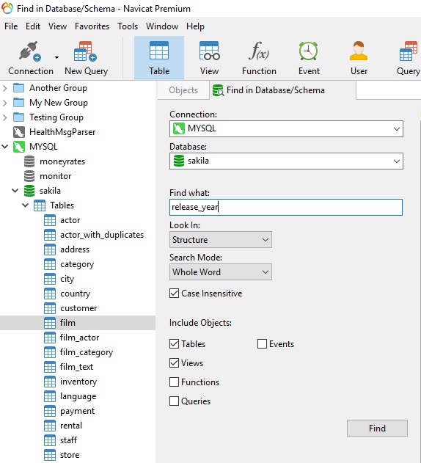Image resolution: width=421 pixels, height=463 pixels.
Task: Click the New Query toolbar icon
Action: (x=85, y=51)
